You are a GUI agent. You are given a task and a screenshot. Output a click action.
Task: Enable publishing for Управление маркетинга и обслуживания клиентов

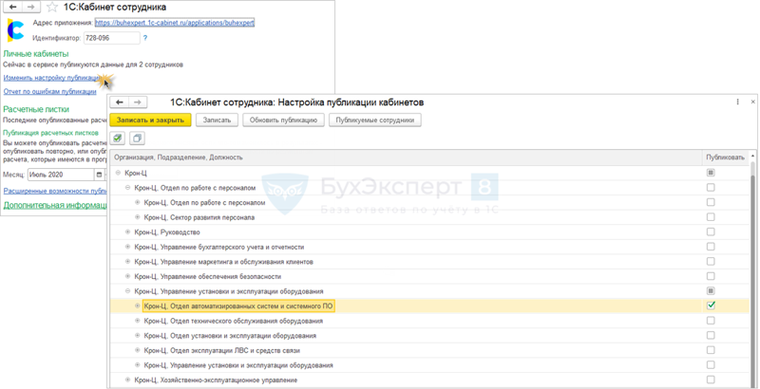[711, 261]
